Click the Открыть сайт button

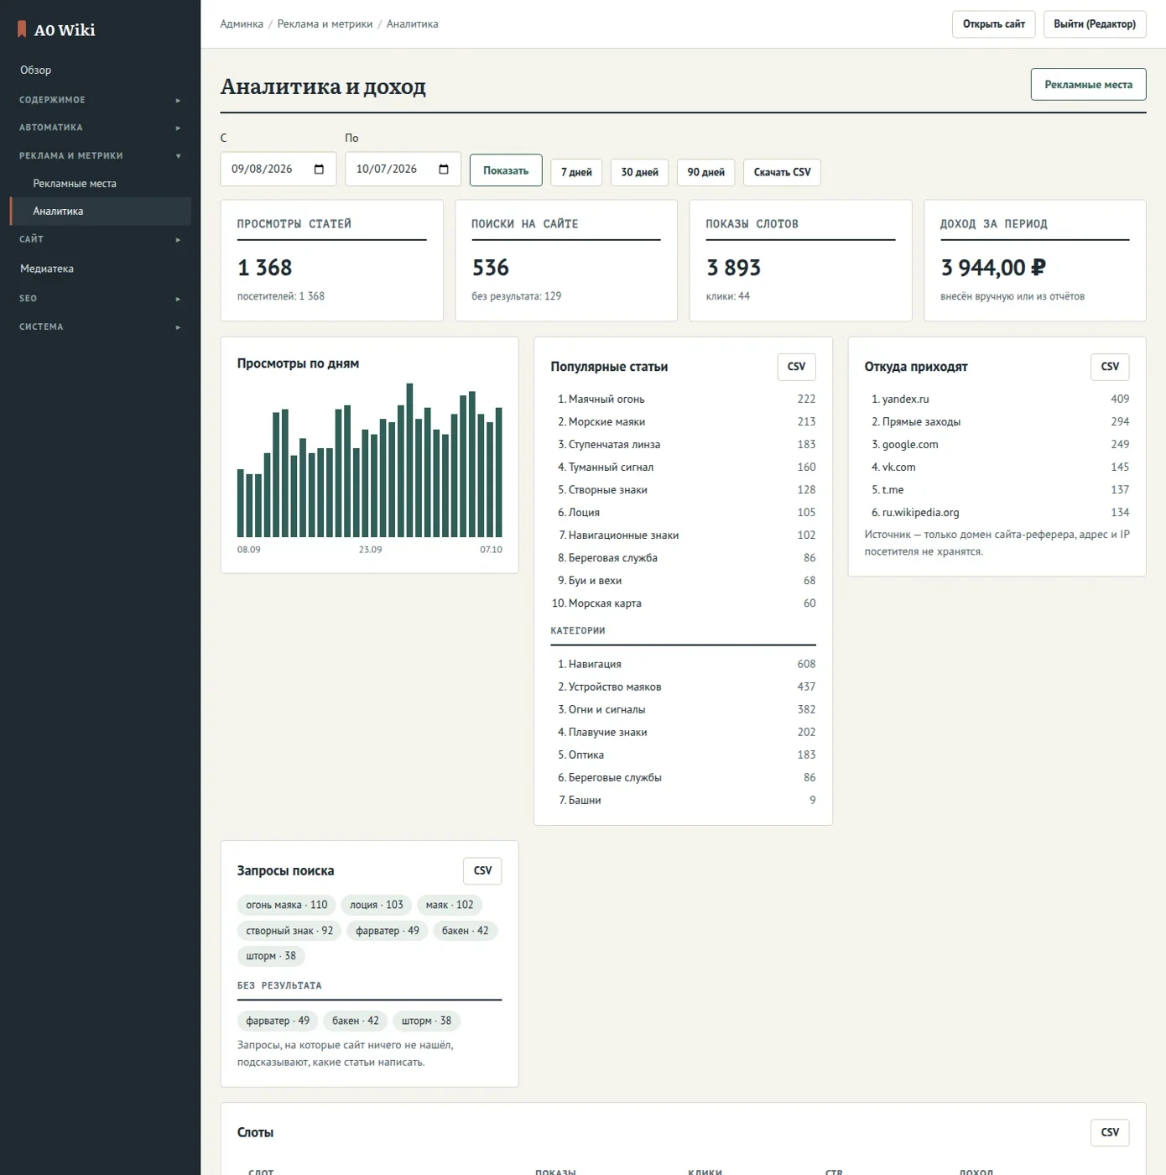point(994,24)
